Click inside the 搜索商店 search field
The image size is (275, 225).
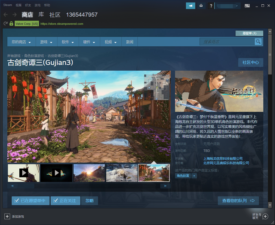point(227,42)
